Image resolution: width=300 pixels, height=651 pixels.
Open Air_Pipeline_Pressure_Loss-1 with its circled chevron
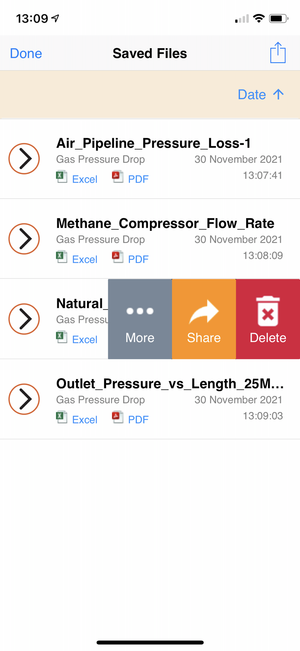(24, 159)
